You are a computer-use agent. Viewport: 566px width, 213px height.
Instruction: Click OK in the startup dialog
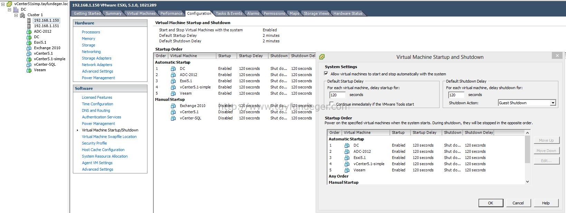(x=491, y=203)
